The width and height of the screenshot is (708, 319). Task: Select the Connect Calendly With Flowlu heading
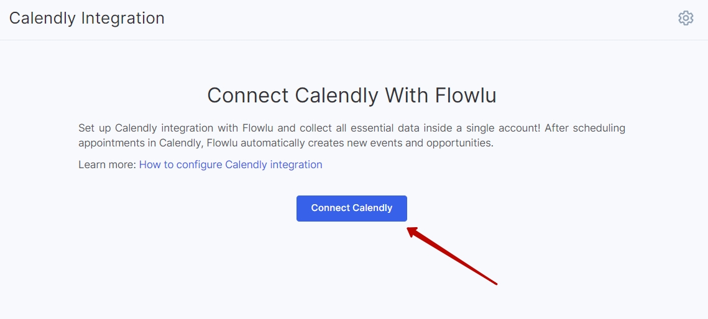tap(352, 96)
